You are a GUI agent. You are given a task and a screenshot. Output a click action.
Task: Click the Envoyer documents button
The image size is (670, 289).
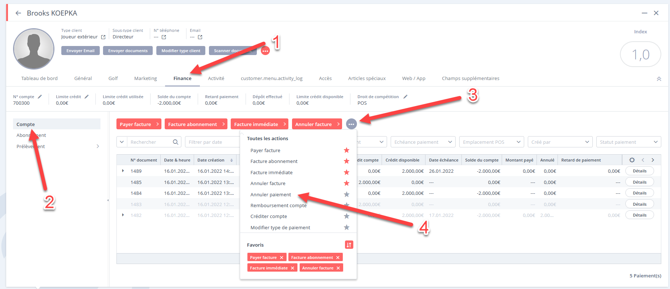click(128, 51)
